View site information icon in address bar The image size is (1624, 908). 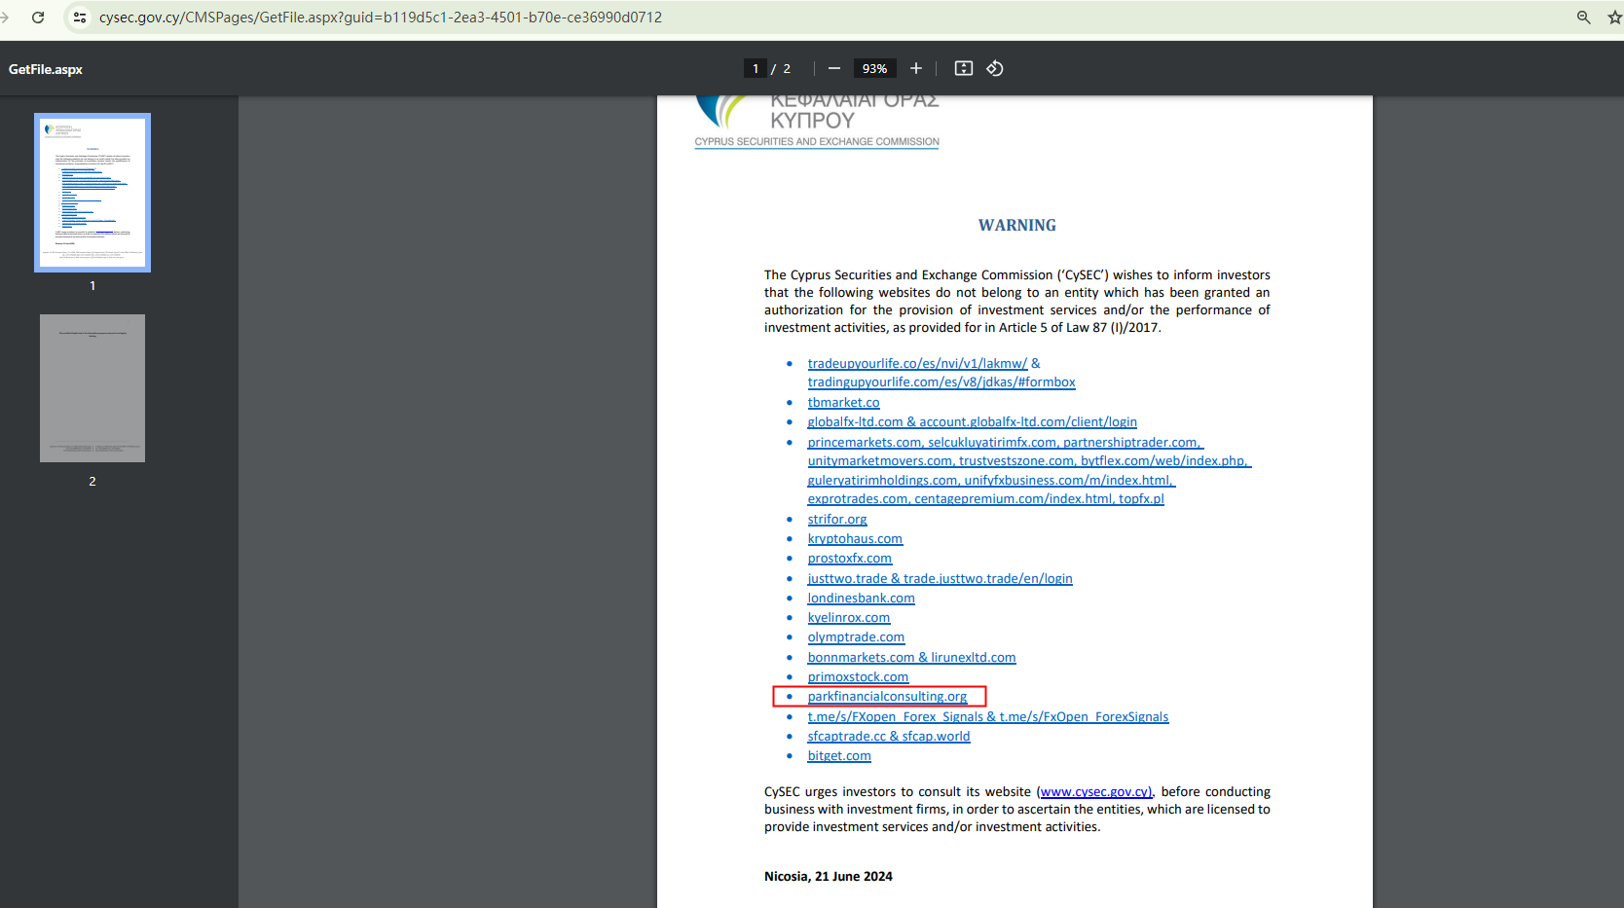pyautogui.click(x=80, y=18)
